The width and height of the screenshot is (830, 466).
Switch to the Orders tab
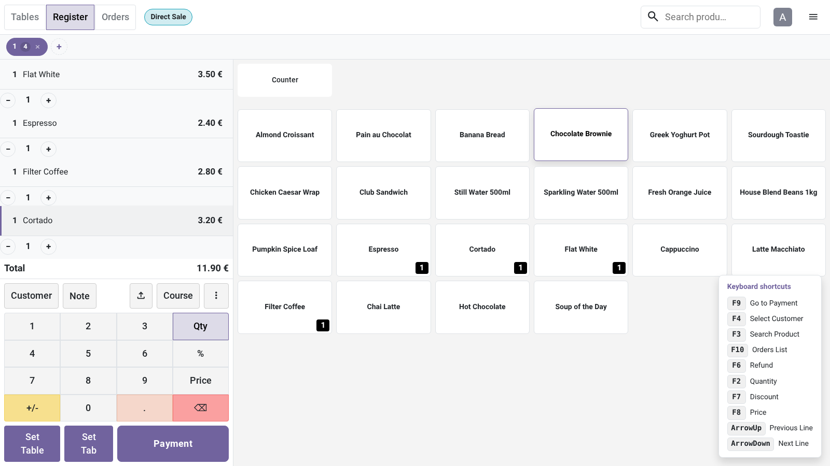[x=115, y=17]
